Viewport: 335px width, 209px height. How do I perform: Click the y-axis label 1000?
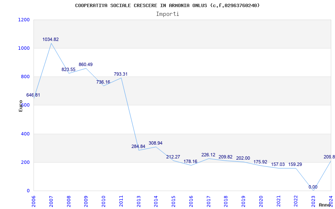click(24, 48)
